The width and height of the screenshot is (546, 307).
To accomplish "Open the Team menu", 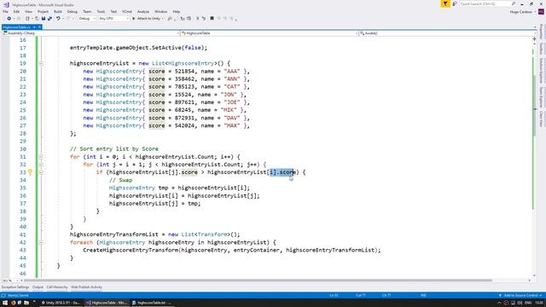I will click(87, 11).
